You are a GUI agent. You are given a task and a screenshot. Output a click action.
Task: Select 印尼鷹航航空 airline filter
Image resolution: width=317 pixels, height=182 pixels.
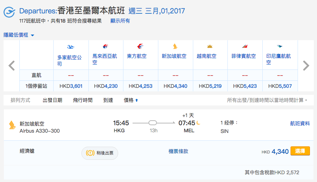(x=278, y=59)
